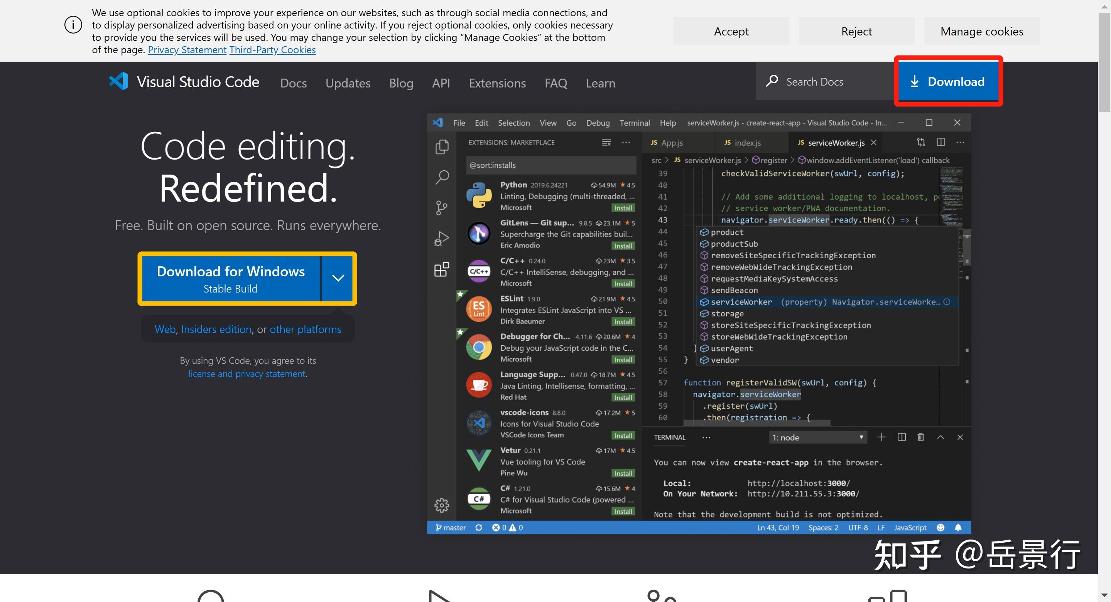The image size is (1111, 602).
Task: Open the '1: node' terminal dropdown
Action: (817, 437)
